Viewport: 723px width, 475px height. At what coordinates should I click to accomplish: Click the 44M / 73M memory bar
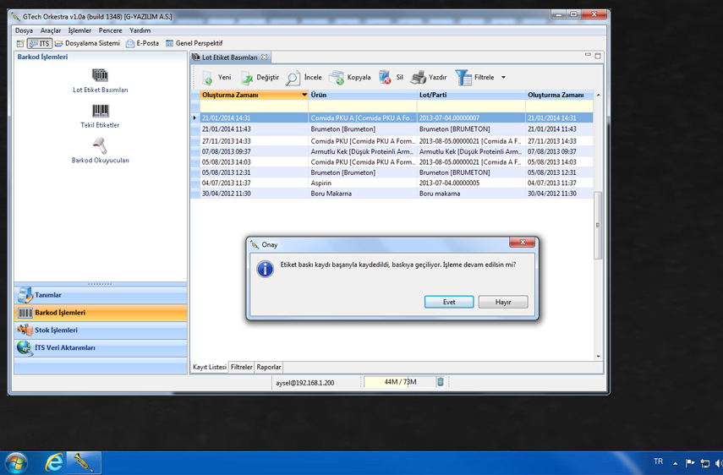pyautogui.click(x=399, y=382)
